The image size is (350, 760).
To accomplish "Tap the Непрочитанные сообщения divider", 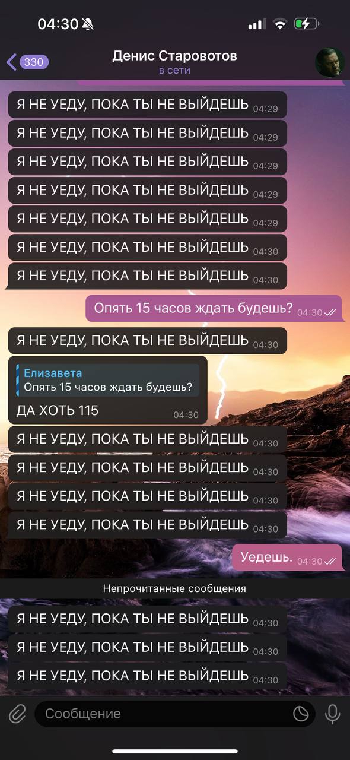I will click(x=175, y=589).
